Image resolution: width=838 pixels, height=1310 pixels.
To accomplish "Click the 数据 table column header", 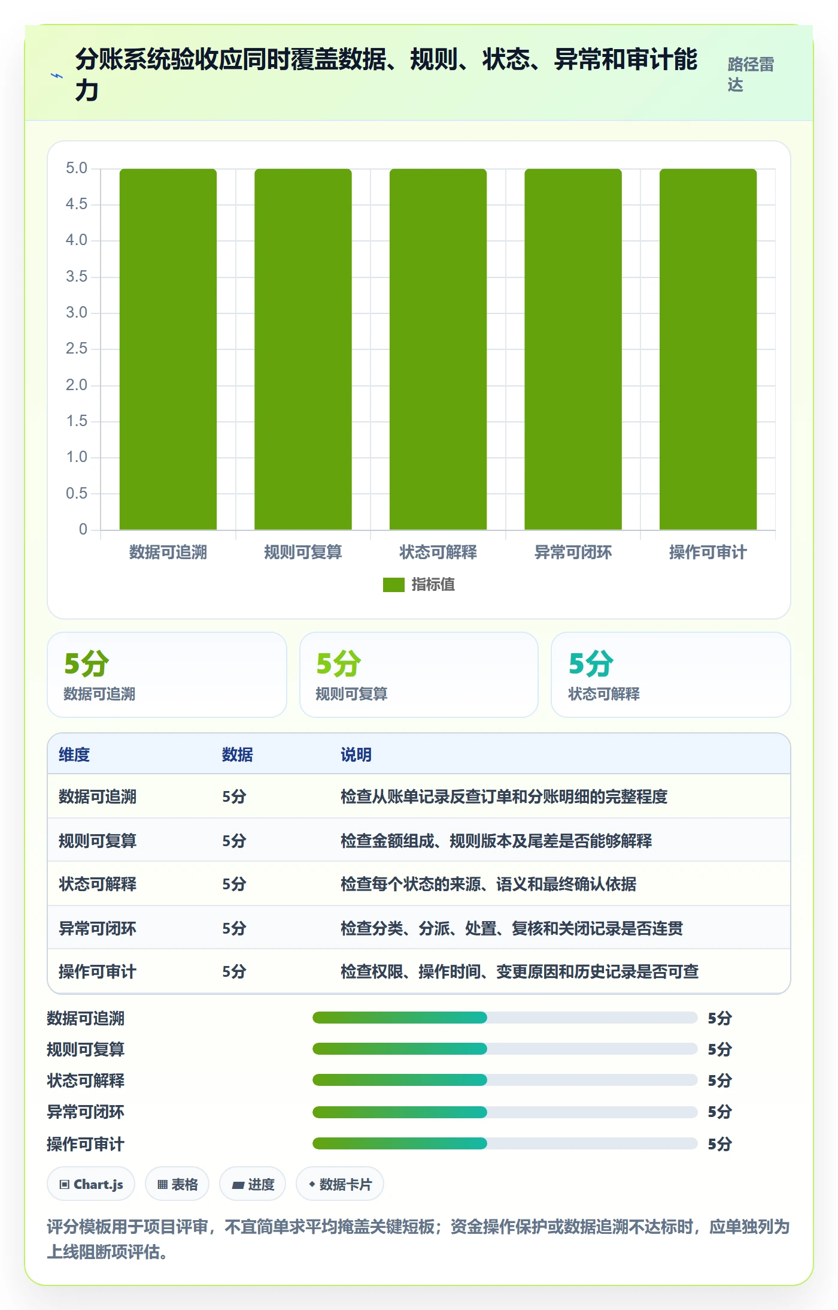I will (238, 754).
